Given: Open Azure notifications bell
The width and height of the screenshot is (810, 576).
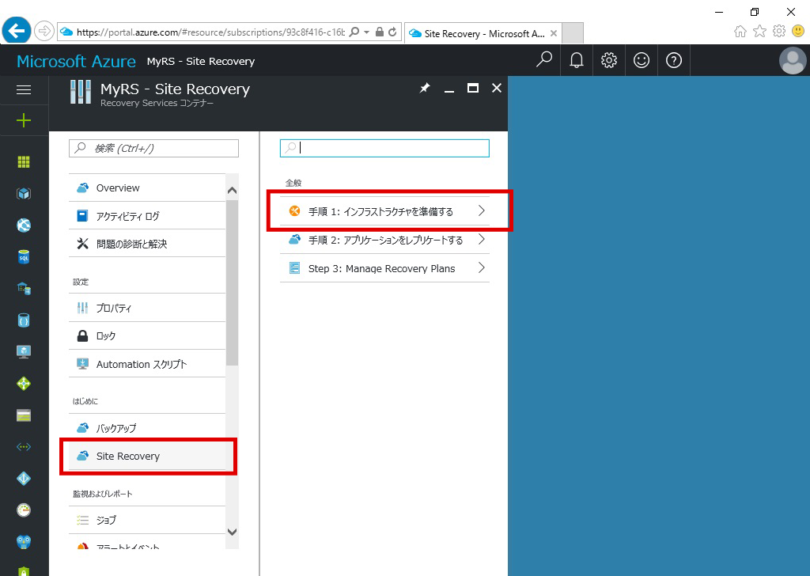Looking at the screenshot, I should [x=577, y=60].
